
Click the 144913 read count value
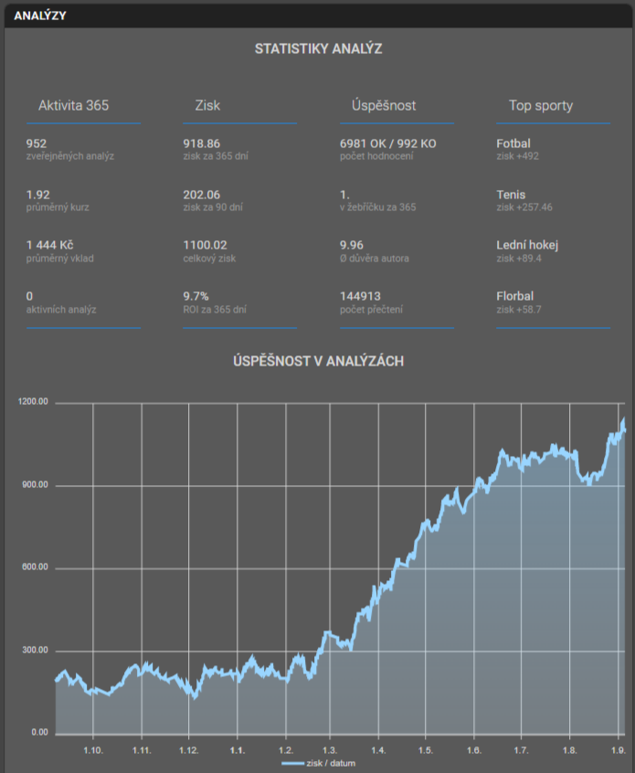[x=360, y=296]
